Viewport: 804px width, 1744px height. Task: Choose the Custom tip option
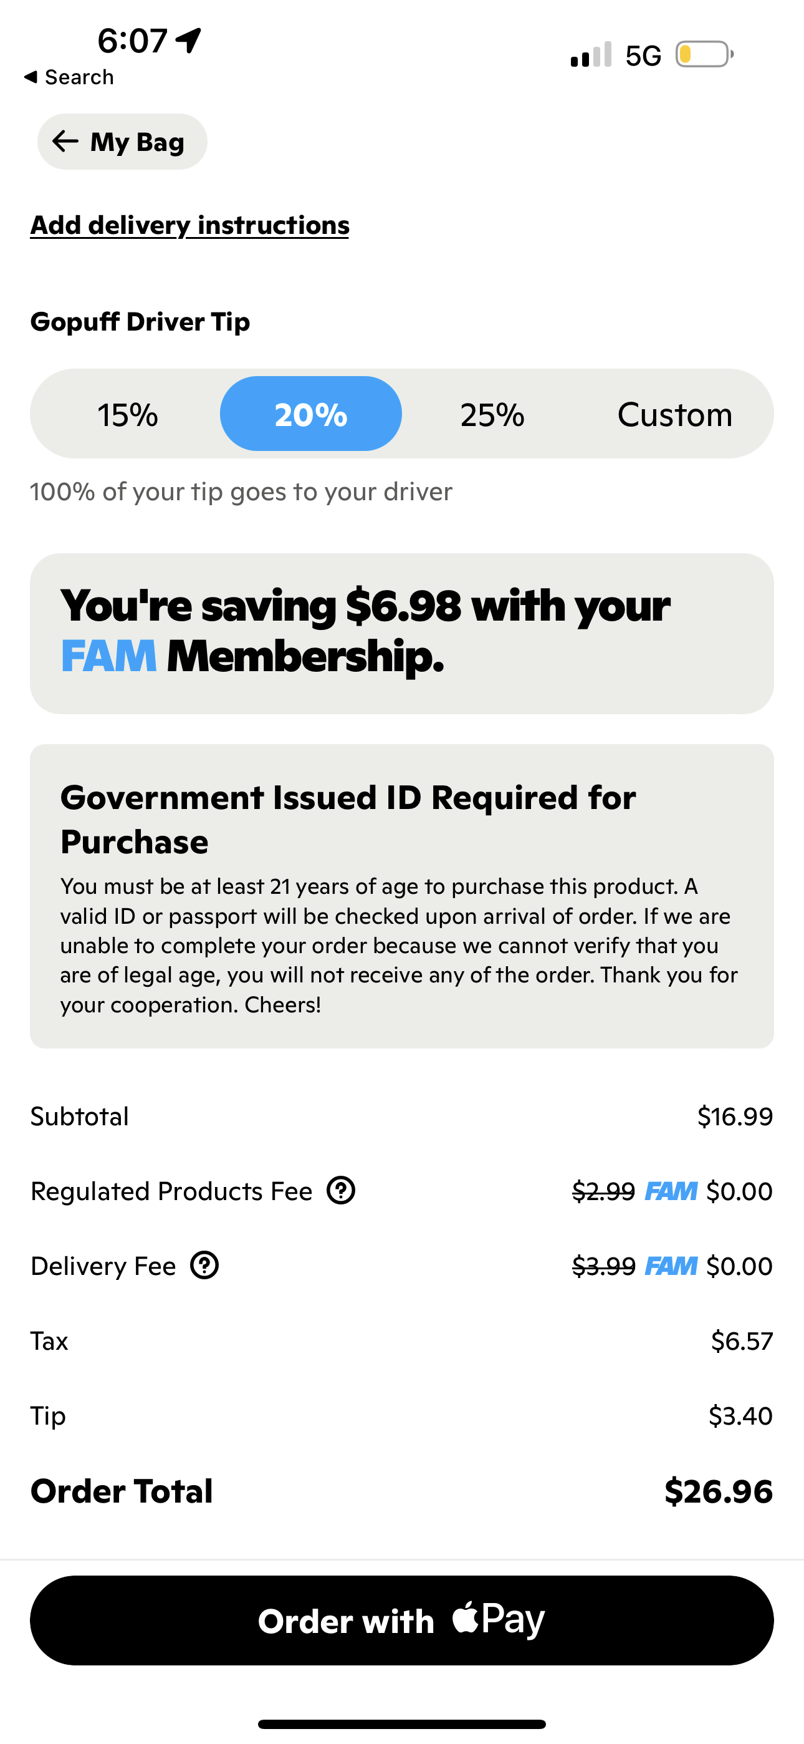[674, 414]
